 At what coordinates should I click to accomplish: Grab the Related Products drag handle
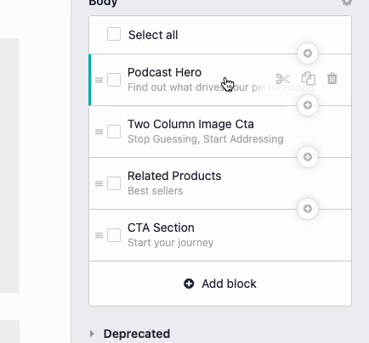(x=99, y=183)
